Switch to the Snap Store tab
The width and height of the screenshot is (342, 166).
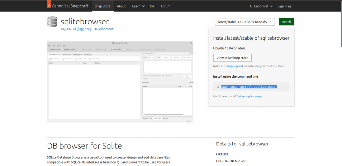tap(102, 6)
